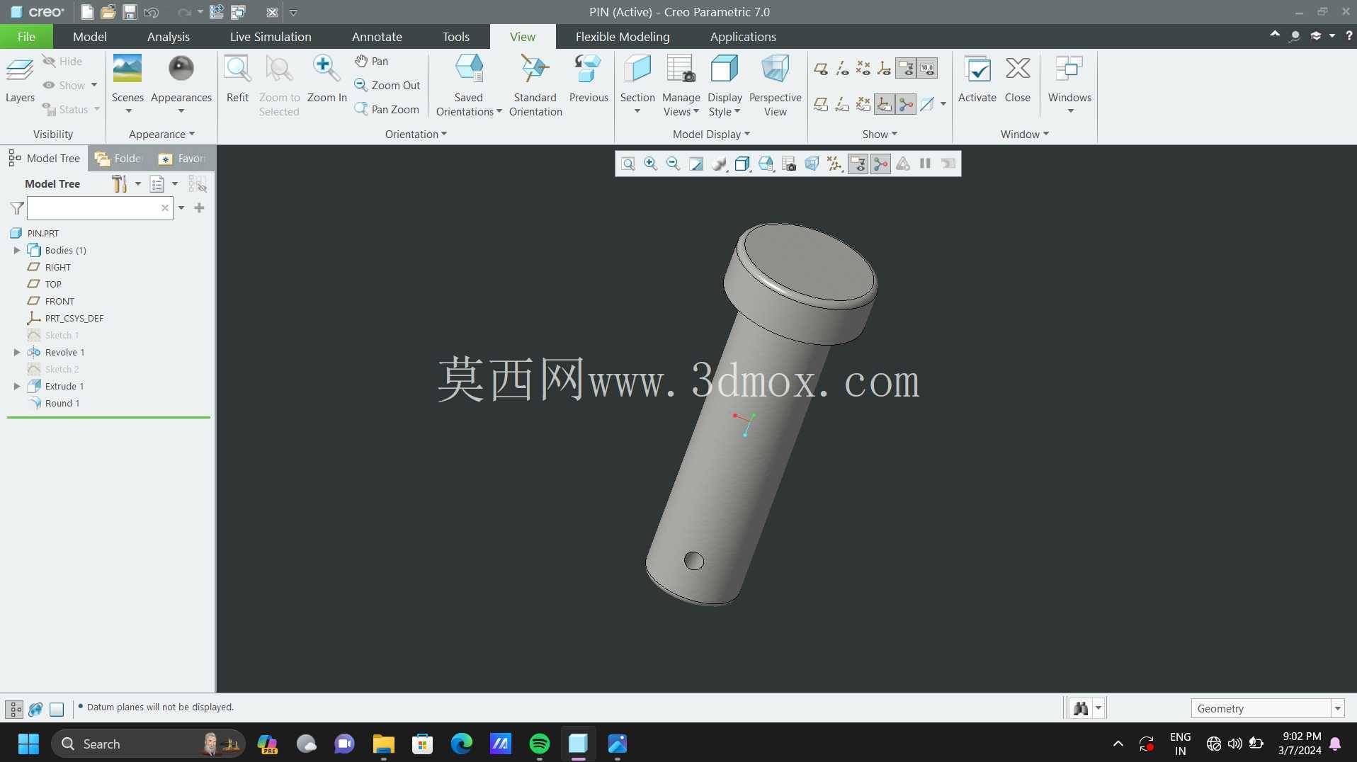This screenshot has width=1357, height=762.
Task: Switch to the Flexible Modeling tab
Action: pos(623,37)
